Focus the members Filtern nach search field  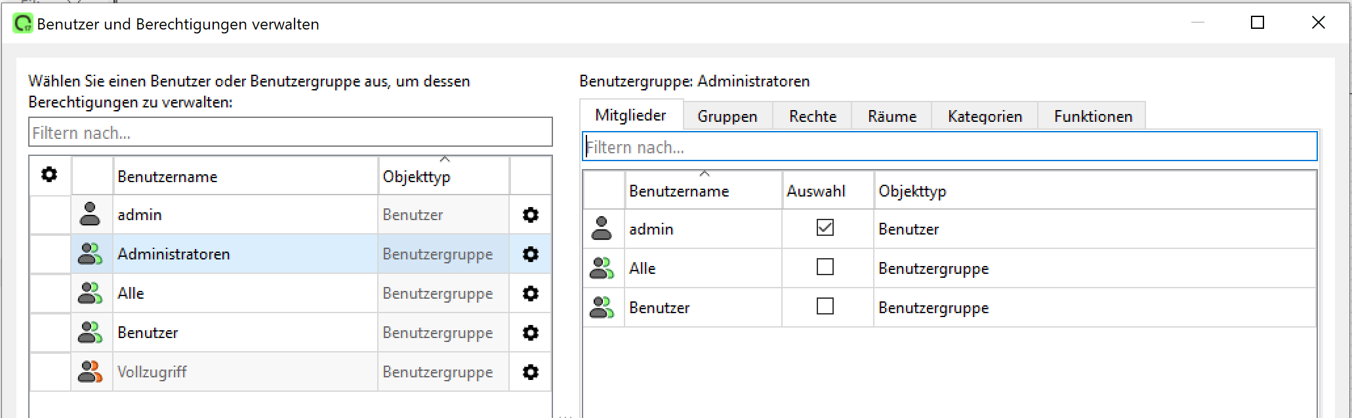coord(950,147)
